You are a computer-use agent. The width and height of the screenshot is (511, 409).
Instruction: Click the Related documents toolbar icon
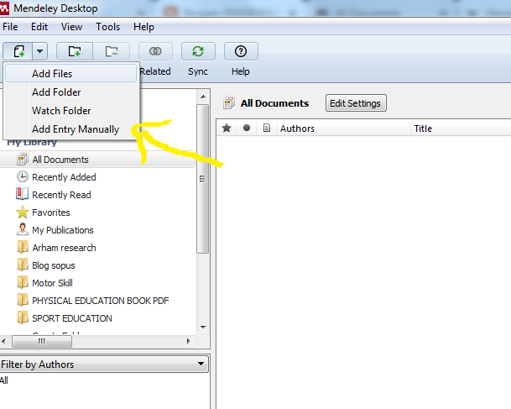click(155, 51)
